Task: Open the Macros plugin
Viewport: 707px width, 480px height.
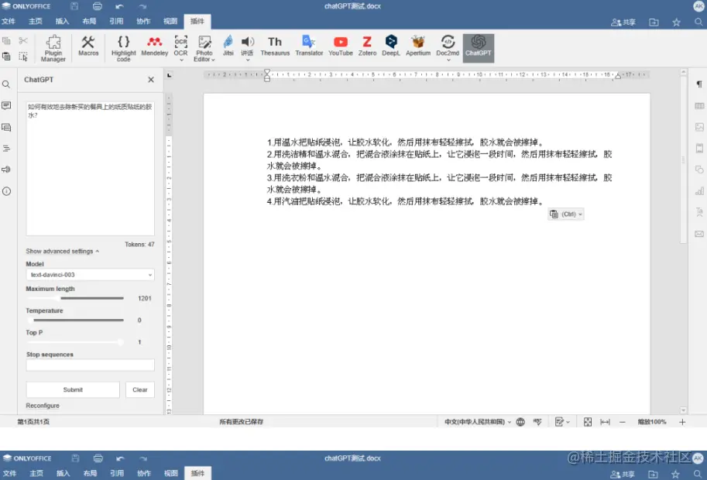Action: 88,46
